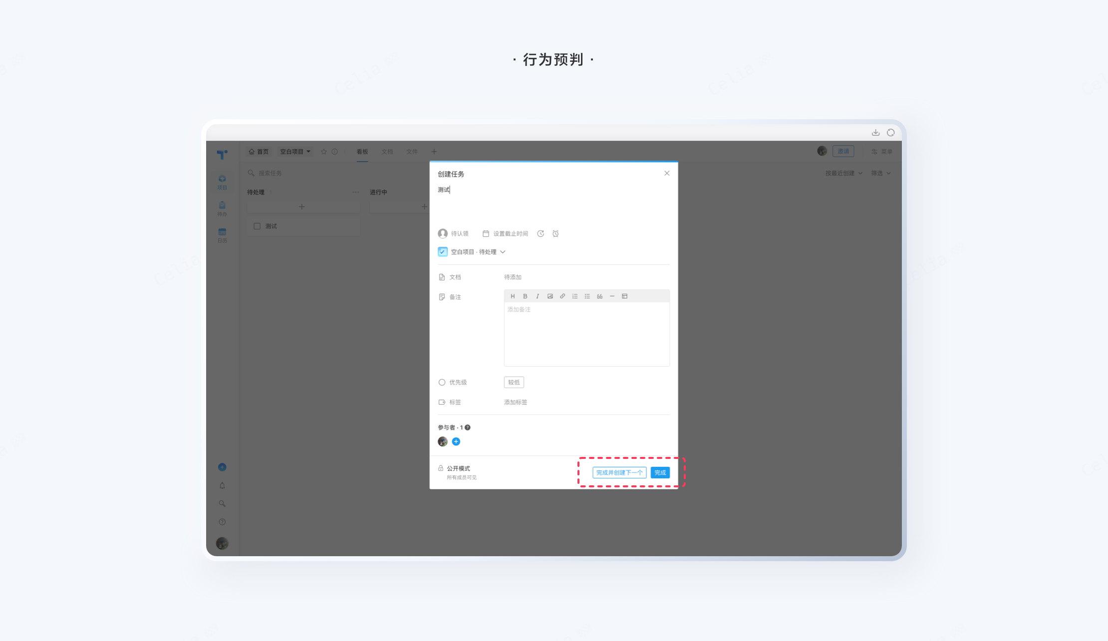
Task: Click the numbered list icon
Action: 575,296
